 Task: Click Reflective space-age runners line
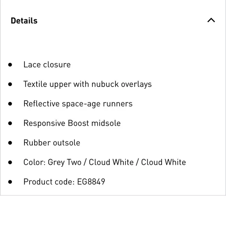click(x=78, y=104)
